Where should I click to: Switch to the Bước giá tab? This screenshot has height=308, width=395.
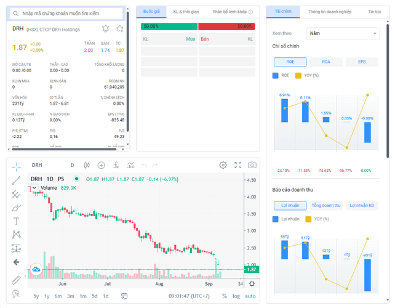[151, 12]
